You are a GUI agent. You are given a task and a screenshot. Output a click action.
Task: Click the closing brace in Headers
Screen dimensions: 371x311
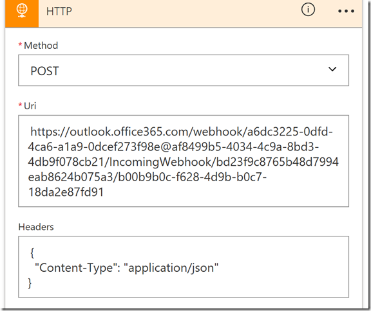coord(30,283)
